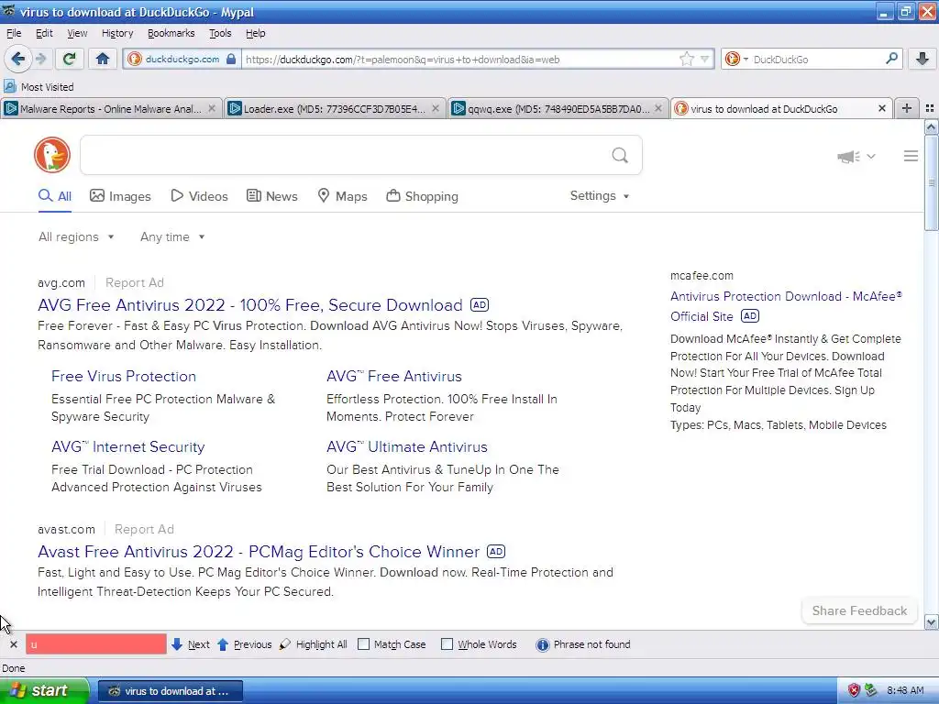Viewport: 939px width, 704px height.
Task: Open the address bar history dropdown
Action: 705,59
